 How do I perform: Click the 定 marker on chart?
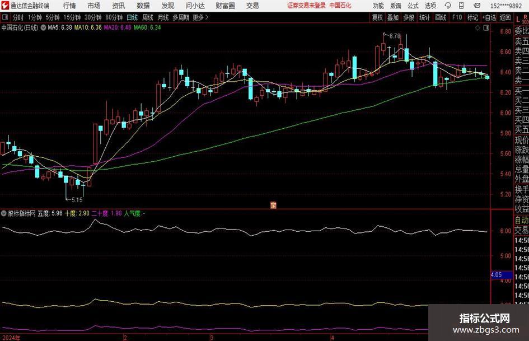273,205
